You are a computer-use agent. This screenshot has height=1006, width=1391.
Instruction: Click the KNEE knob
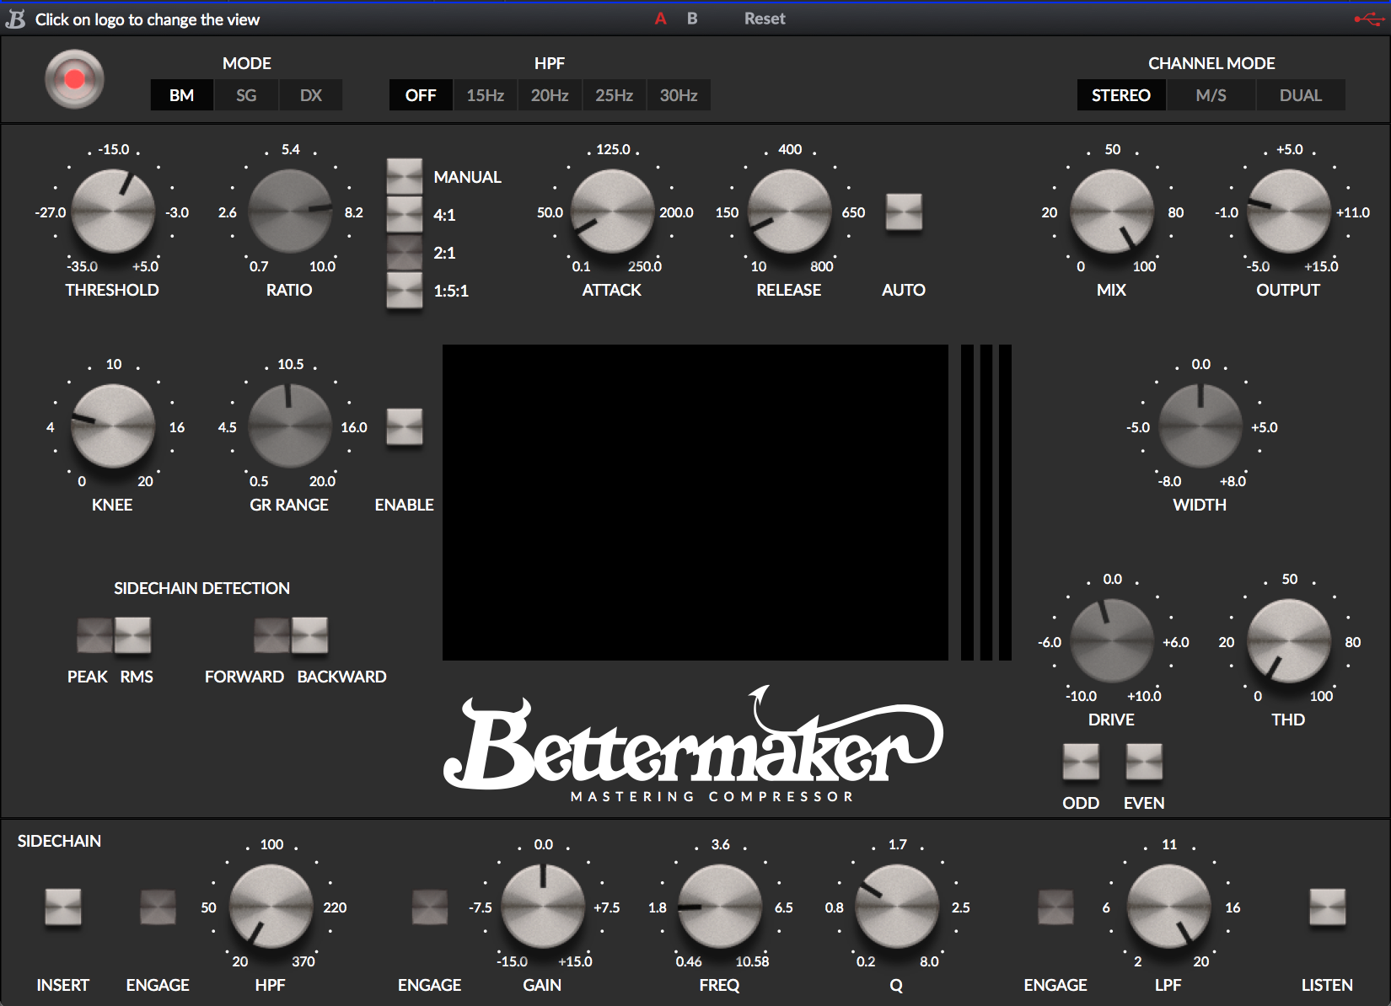113,426
